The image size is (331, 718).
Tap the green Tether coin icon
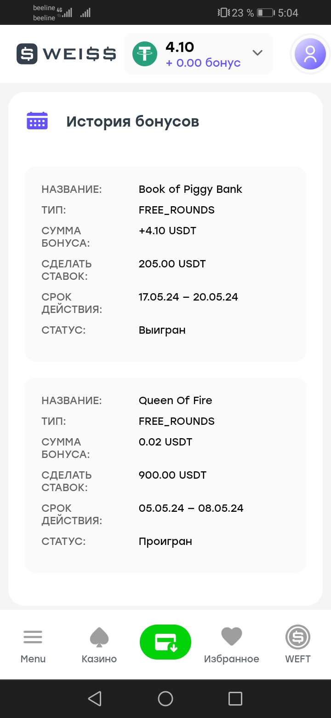coord(145,54)
